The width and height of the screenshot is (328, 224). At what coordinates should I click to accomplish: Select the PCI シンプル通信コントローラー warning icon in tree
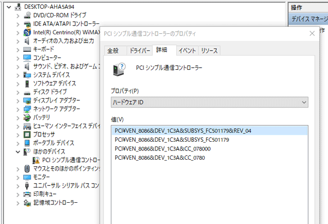pos(37,160)
